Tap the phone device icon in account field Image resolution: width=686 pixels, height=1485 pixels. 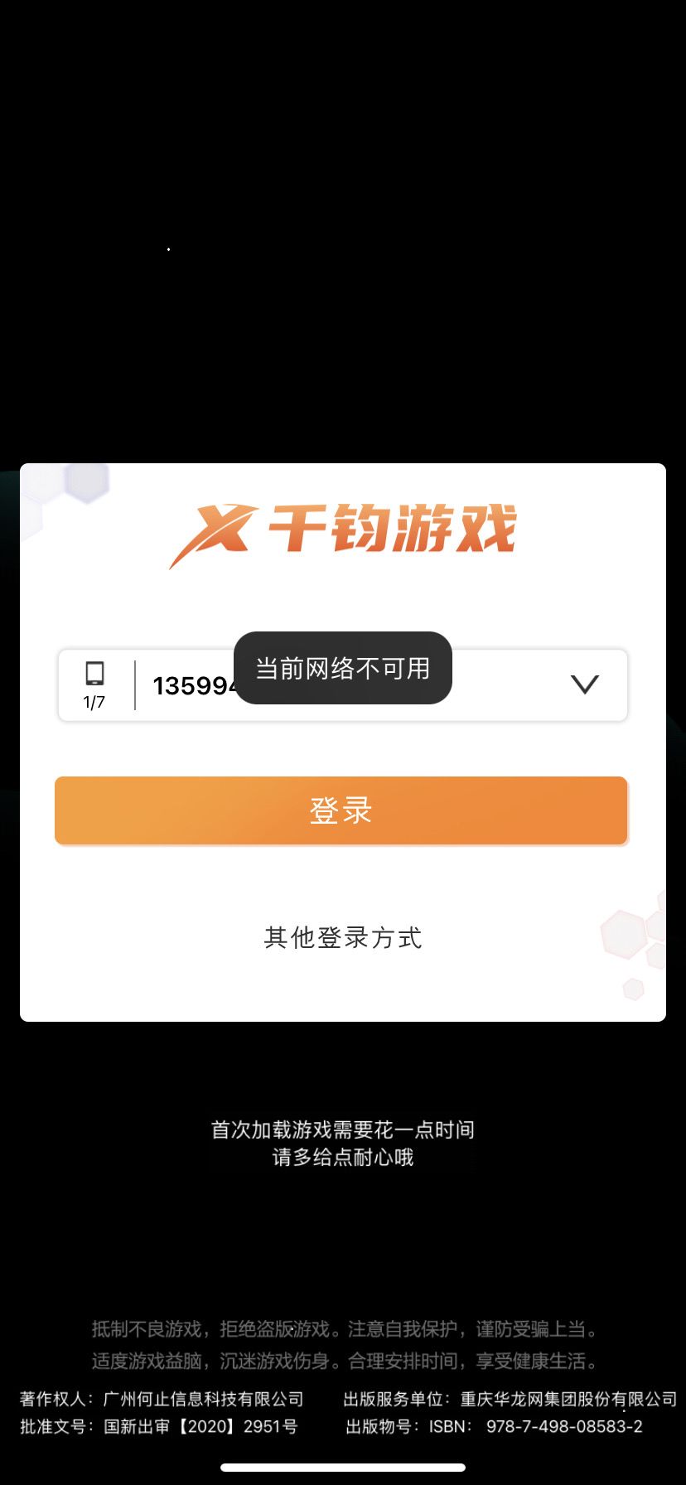pyautogui.click(x=94, y=674)
